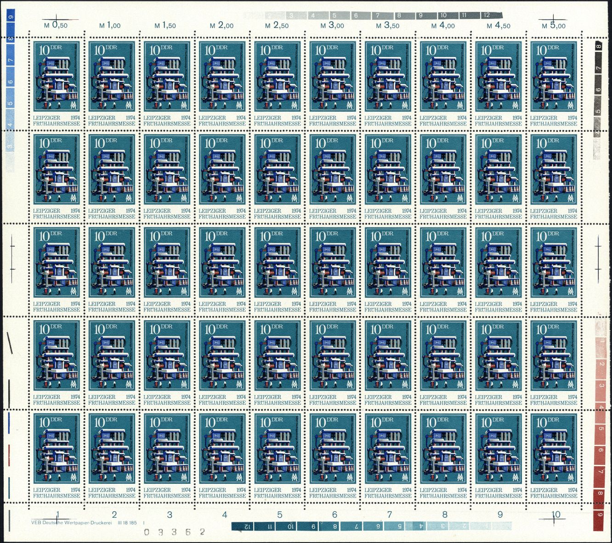612x543 pixels.
Task: Click the 'M 2,00' margin value
Action: point(221,26)
